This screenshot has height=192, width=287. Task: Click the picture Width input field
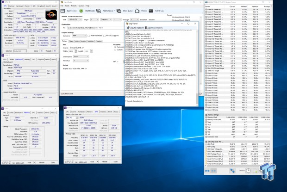point(72,51)
